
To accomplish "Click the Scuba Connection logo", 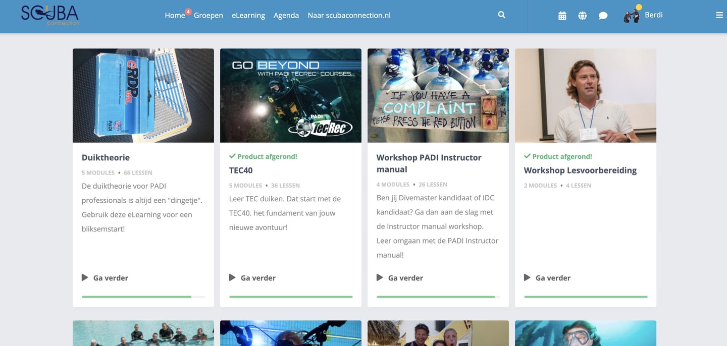I will (x=50, y=15).
